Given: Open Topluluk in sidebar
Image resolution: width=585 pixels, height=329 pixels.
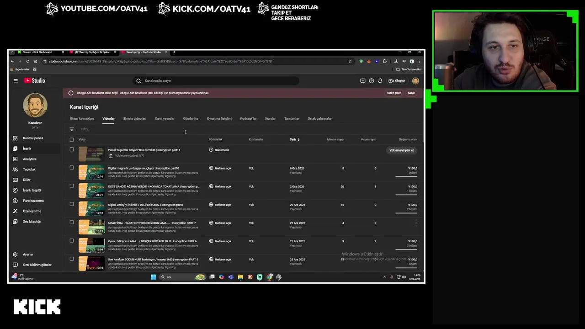Looking at the screenshot, I should (x=29, y=170).
